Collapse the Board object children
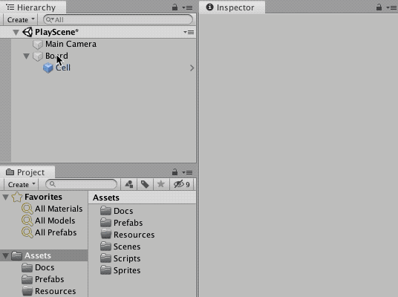This screenshot has width=398, height=297. 26,56
